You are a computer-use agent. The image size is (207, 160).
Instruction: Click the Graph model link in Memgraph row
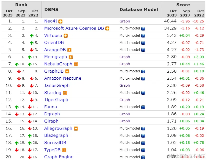tap(125, 57)
